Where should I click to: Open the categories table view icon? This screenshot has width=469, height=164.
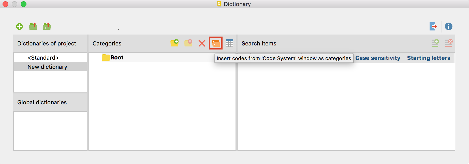(x=230, y=43)
